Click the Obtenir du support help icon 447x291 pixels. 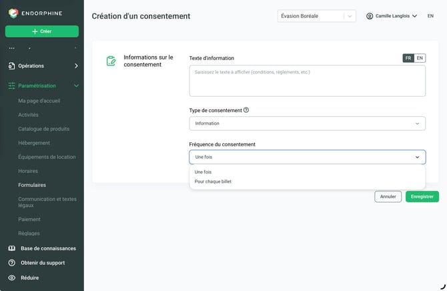click(x=12, y=263)
